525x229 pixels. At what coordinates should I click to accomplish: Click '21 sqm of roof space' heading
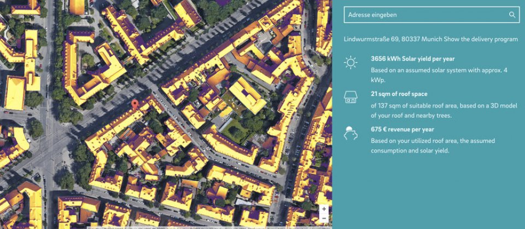tap(399, 94)
